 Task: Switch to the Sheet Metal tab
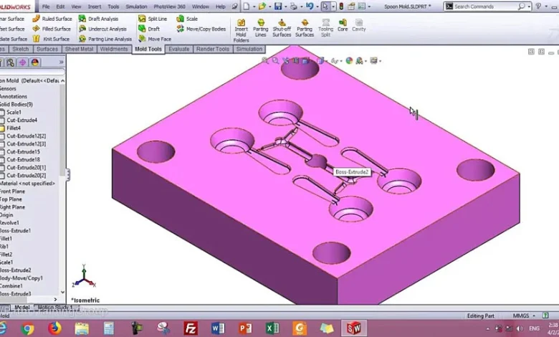tap(79, 49)
